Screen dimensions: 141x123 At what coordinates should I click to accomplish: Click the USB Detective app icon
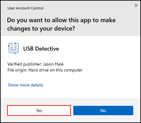pyautogui.click(x=14, y=48)
